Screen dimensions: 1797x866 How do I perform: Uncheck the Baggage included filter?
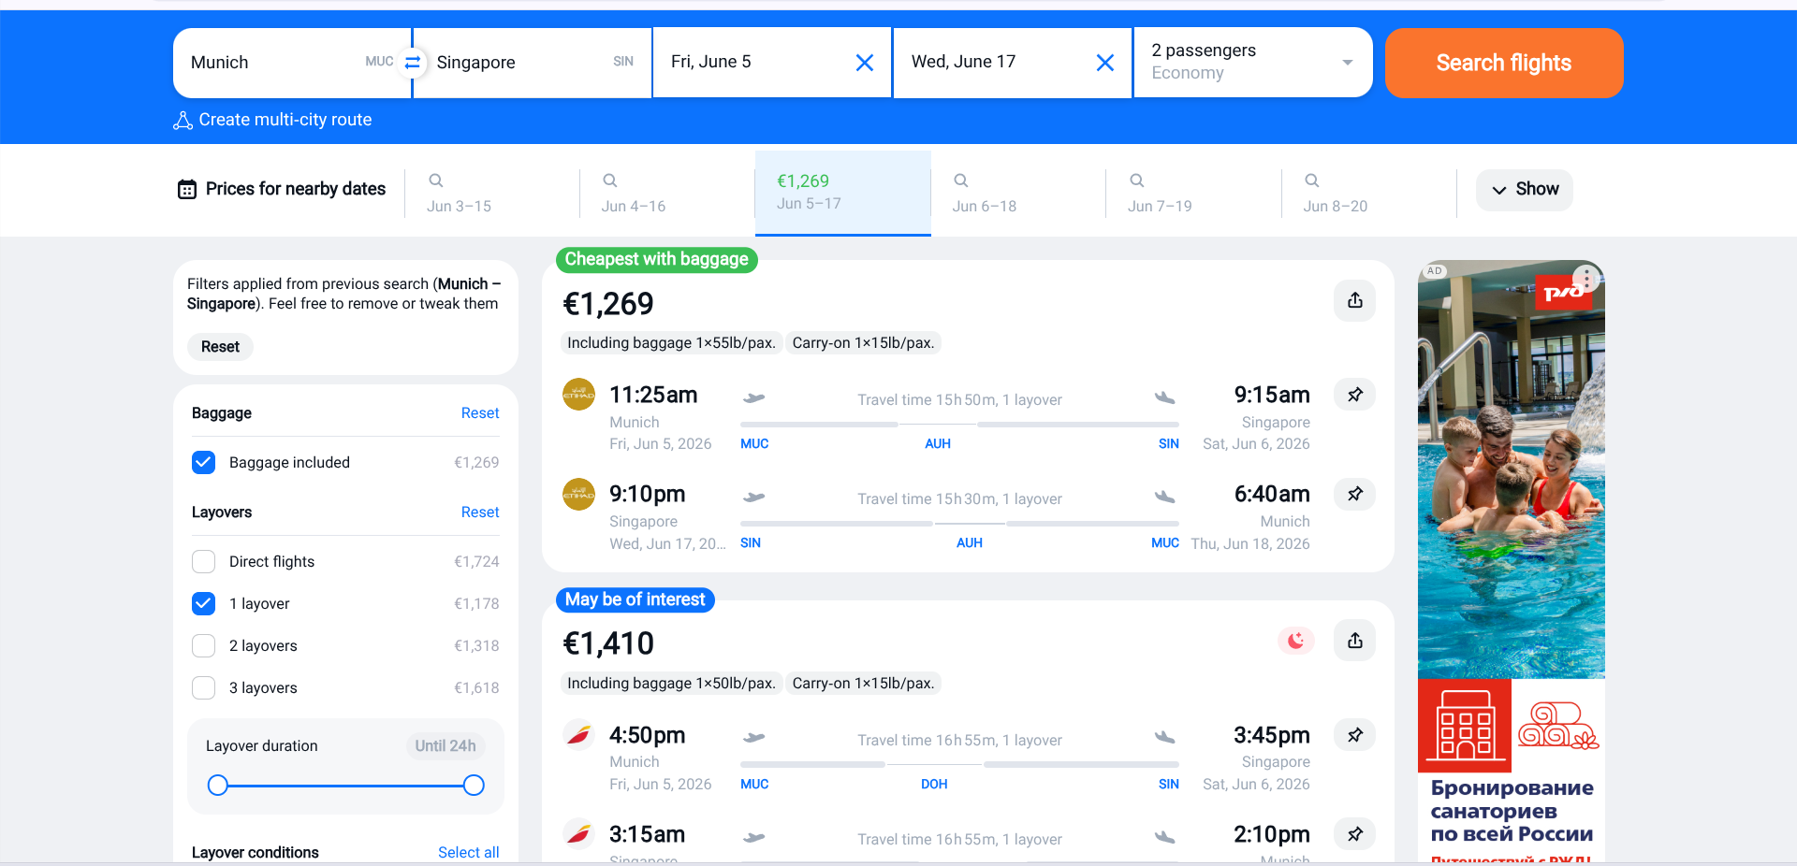[x=204, y=463]
